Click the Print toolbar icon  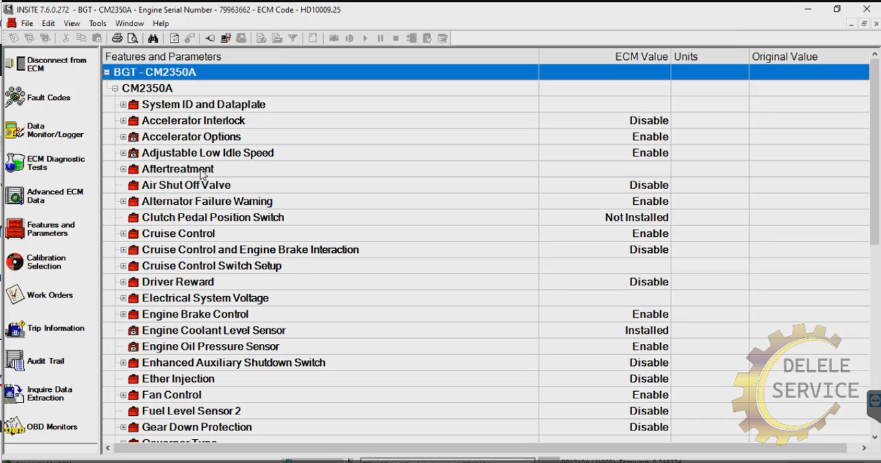pos(117,38)
